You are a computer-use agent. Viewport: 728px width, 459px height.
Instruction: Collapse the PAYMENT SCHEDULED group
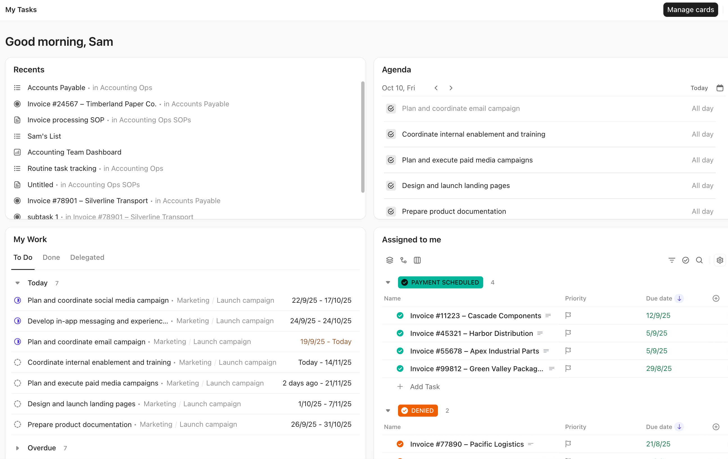[x=388, y=282]
